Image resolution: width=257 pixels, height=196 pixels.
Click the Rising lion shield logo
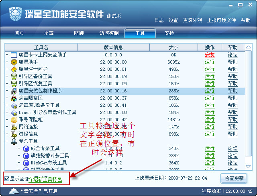point(16,14)
